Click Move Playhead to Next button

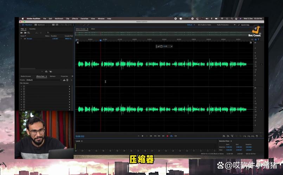(x=163, y=136)
